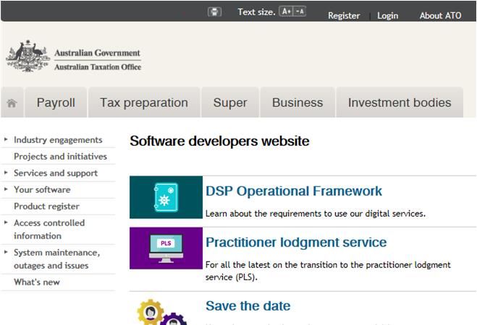The height and width of the screenshot is (325, 477).
Task: Expand System maintenance, outages and issues arrow
Action: tap(6, 252)
